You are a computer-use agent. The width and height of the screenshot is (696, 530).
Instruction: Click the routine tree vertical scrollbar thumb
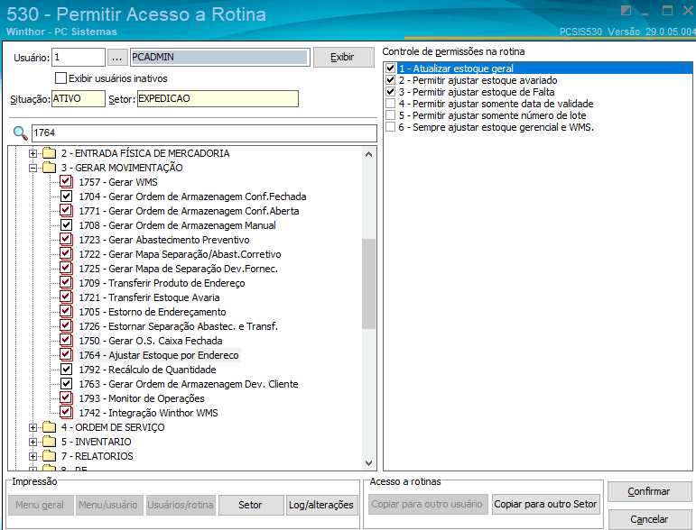click(368, 284)
